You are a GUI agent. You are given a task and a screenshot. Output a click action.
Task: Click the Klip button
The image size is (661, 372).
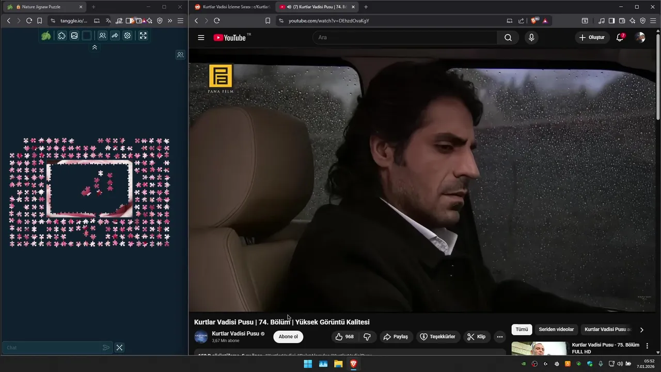coord(476,337)
